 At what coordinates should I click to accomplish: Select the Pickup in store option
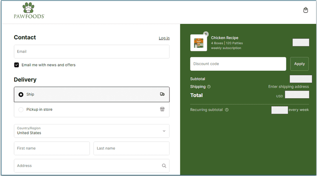tap(92, 110)
